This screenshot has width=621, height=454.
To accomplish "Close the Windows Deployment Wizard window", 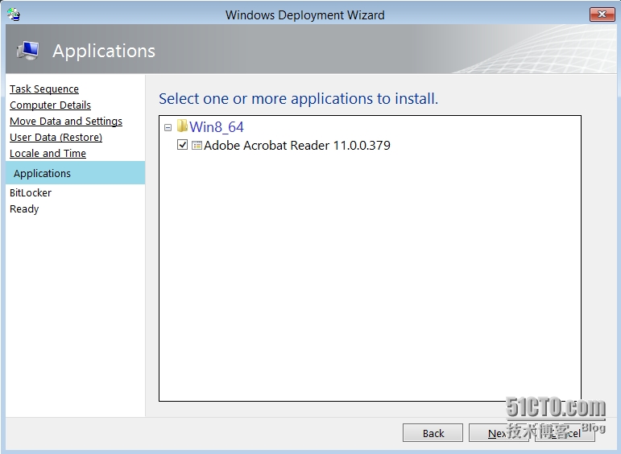I will tap(602, 14).
